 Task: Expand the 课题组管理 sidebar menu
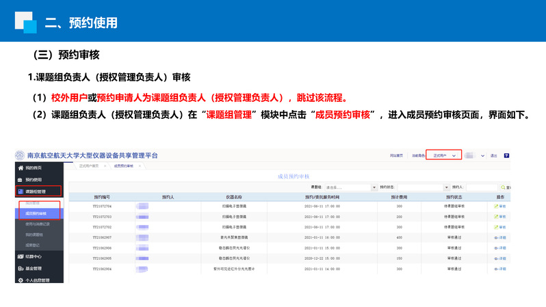point(38,191)
